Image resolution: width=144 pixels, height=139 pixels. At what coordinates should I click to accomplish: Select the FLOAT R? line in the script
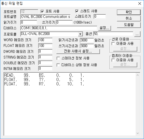pos(44,84)
